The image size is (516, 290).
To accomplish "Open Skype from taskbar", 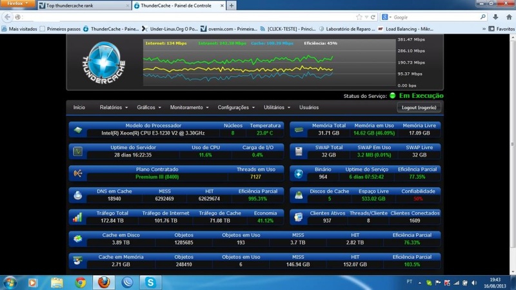I will 150,282.
